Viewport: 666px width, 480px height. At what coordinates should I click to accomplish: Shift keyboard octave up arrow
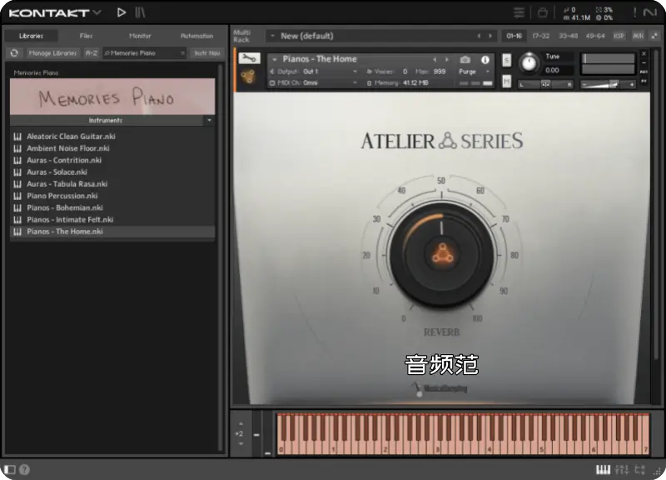(x=241, y=424)
